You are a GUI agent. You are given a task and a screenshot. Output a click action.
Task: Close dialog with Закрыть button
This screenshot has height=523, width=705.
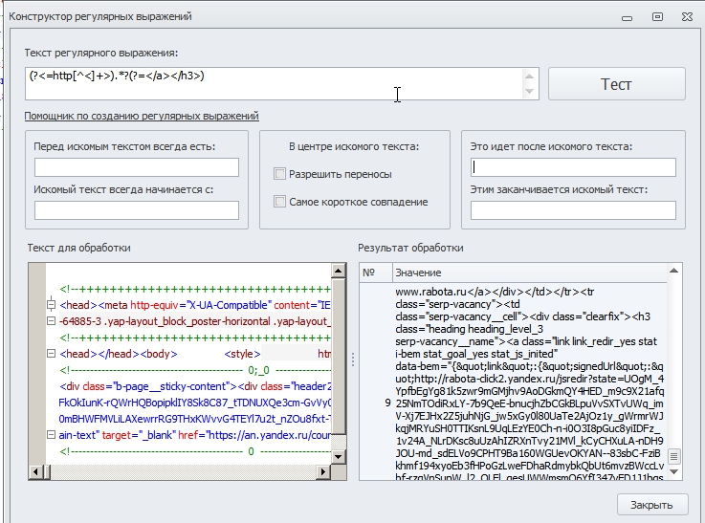652,505
